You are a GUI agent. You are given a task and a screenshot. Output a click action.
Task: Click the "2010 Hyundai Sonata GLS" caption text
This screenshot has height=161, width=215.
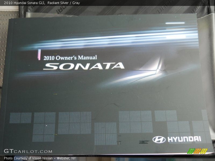click(25, 3)
